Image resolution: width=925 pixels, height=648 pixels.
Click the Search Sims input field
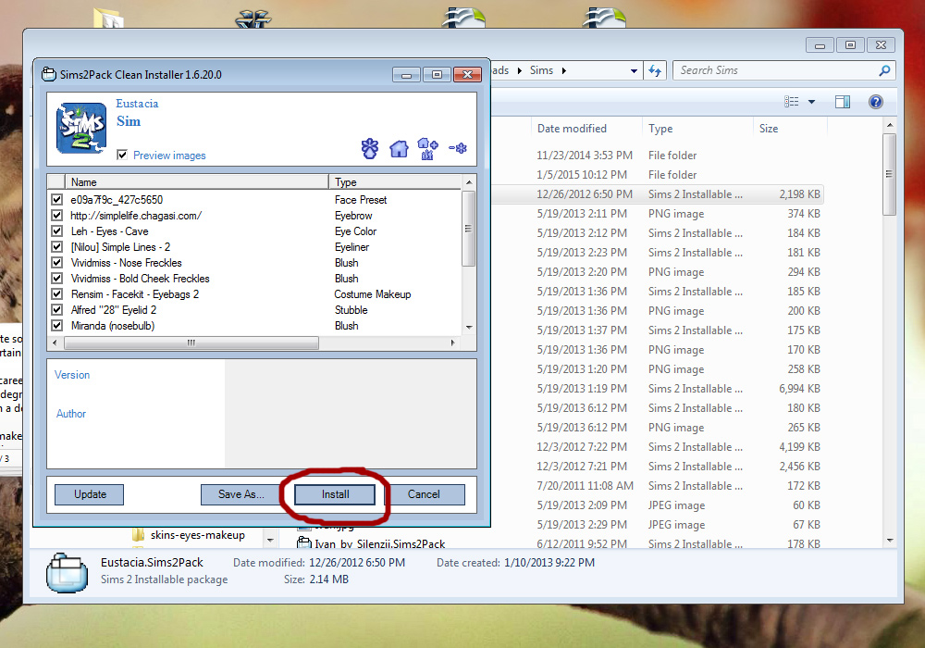point(776,71)
